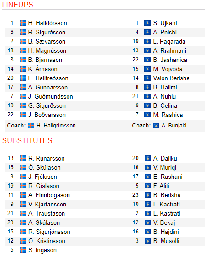The height and width of the screenshot is (255, 205).
Task: Click Iceland flag beside H. Halldórsson
Action: coord(23,23)
